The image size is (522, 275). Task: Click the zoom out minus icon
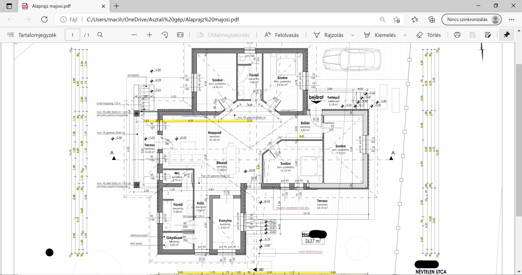pos(134,35)
